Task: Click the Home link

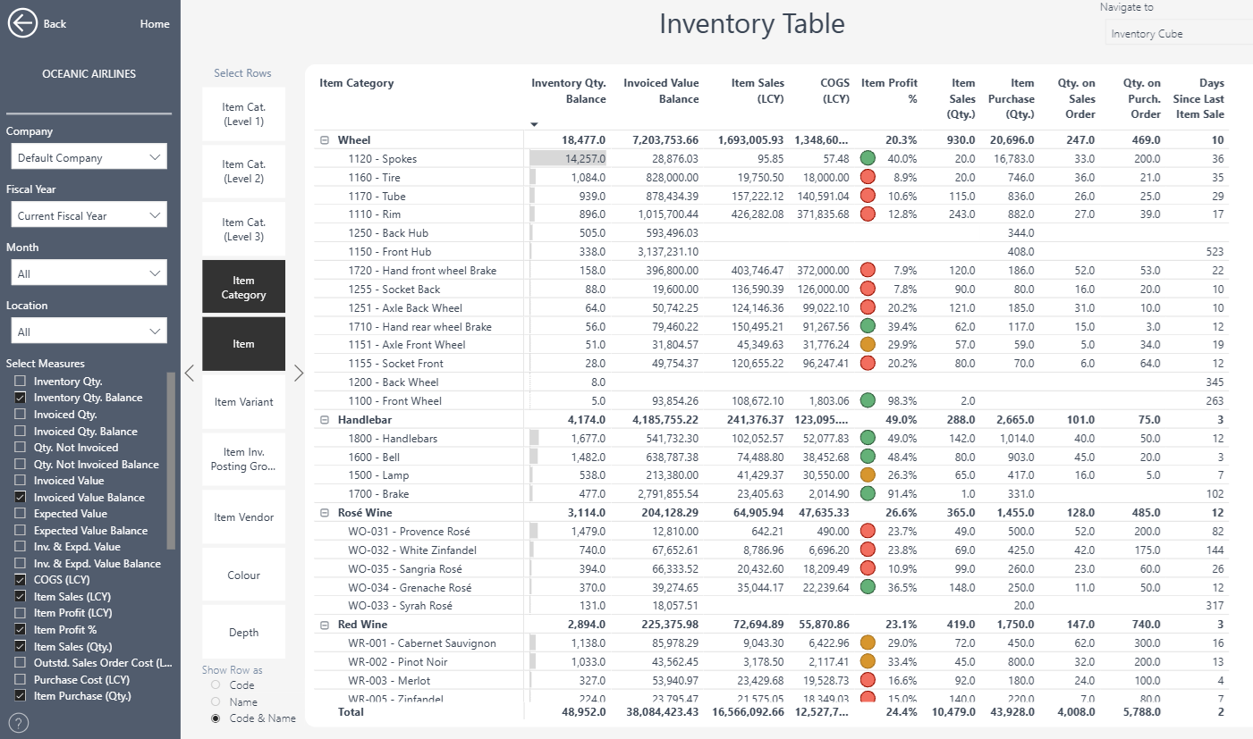Action: pyautogui.click(x=155, y=24)
